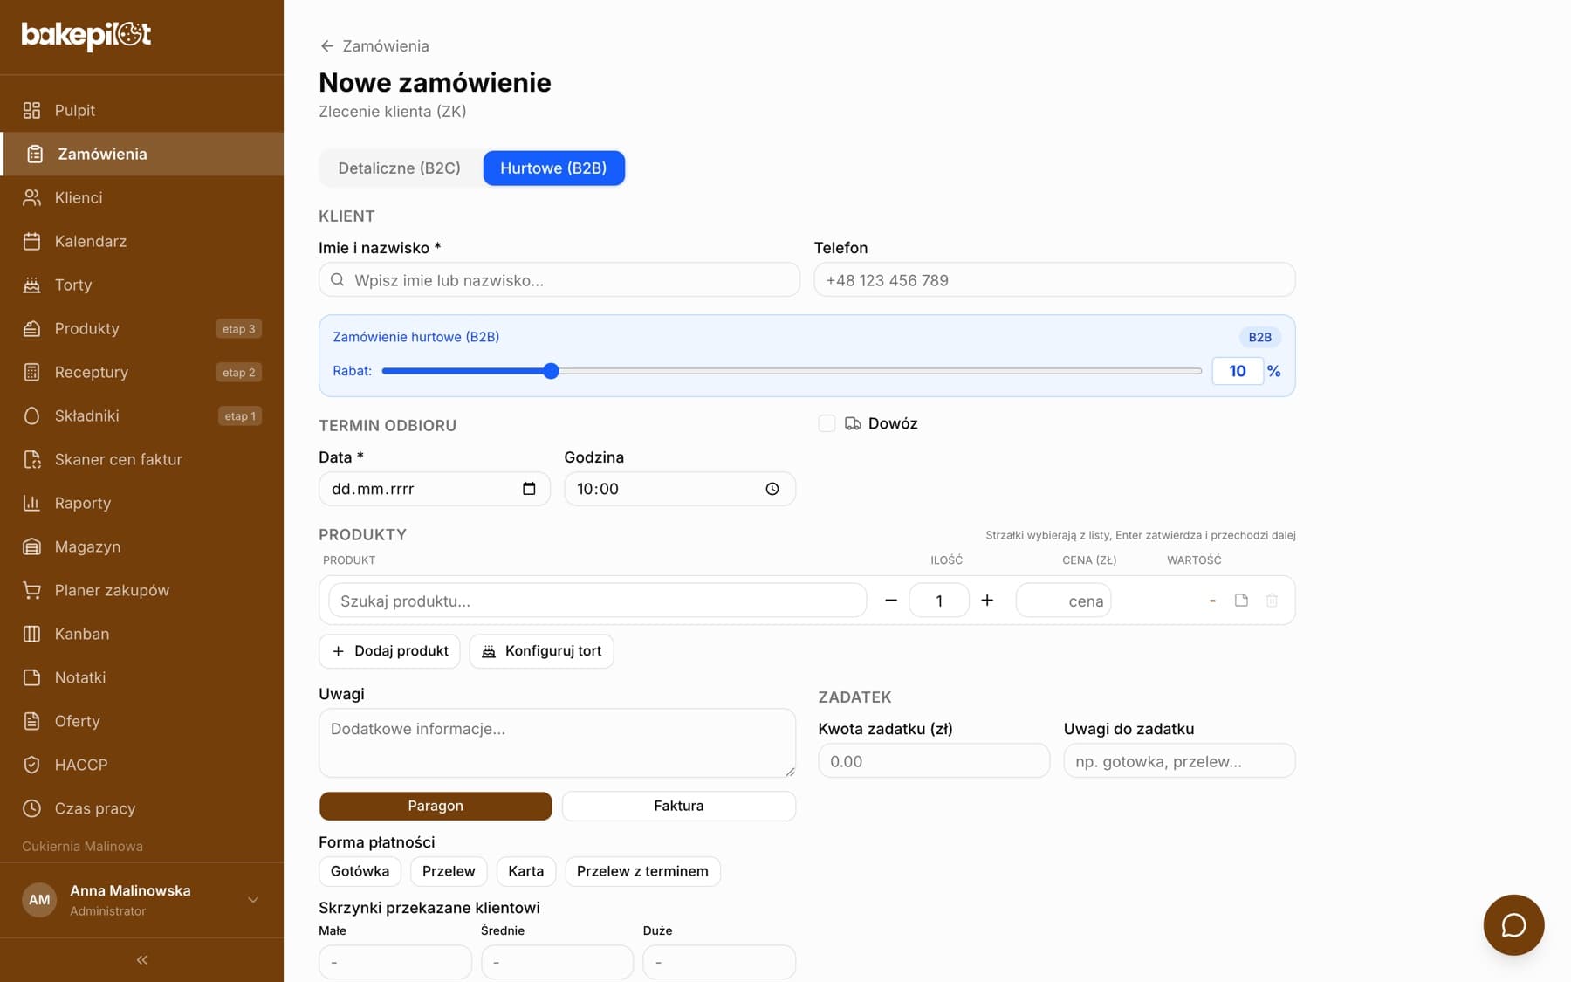This screenshot has height=982, width=1571.
Task: Click the Kwota zadatku input field
Action: click(934, 761)
